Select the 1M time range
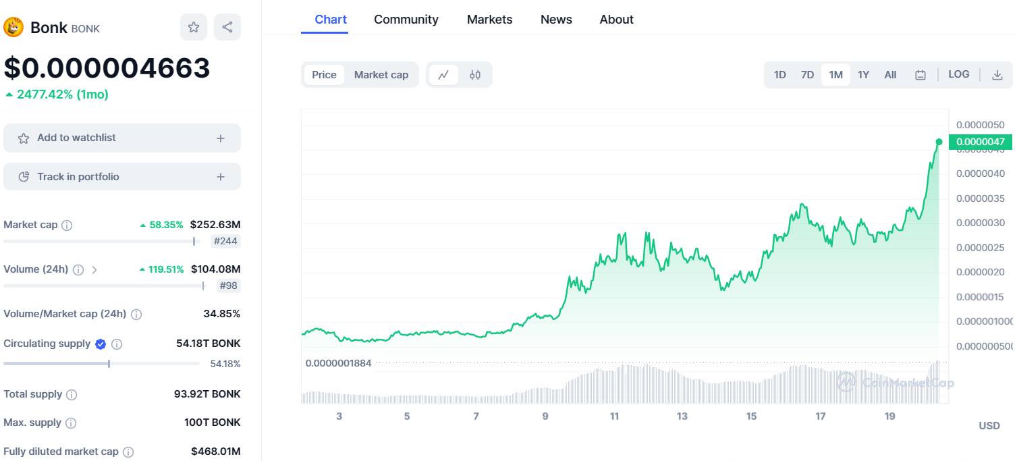Viewport: 1017px width, 461px height. click(836, 75)
